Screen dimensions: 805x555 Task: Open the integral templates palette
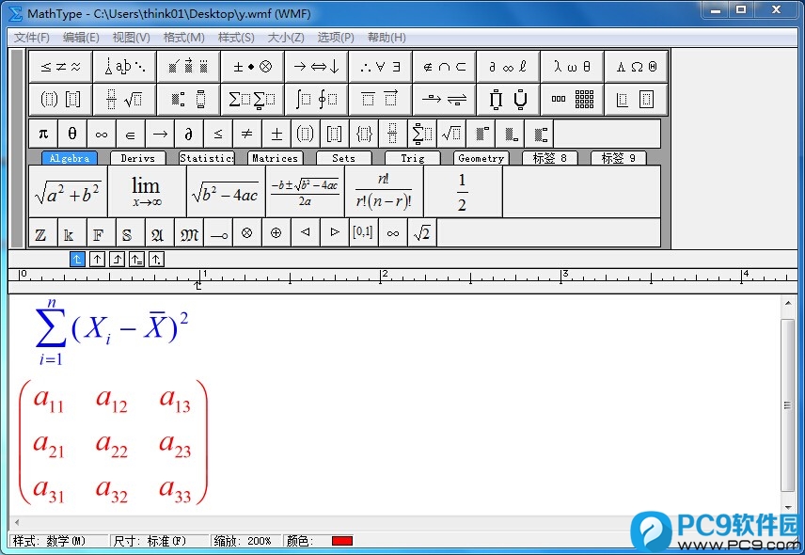pyautogui.click(x=316, y=99)
